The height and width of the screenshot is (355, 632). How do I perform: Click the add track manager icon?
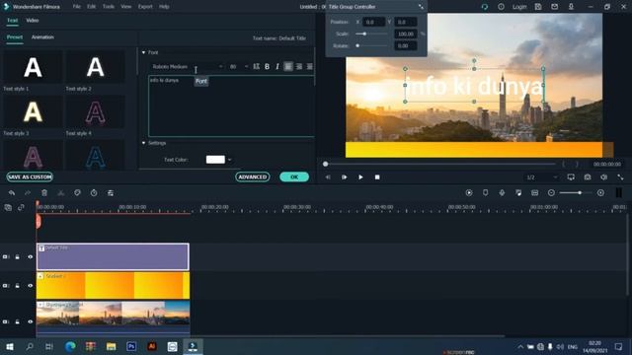(8, 208)
